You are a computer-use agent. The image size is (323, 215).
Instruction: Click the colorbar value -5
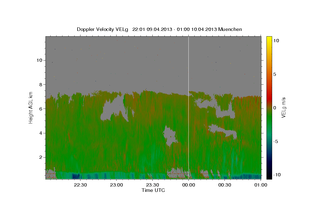(x=275, y=141)
